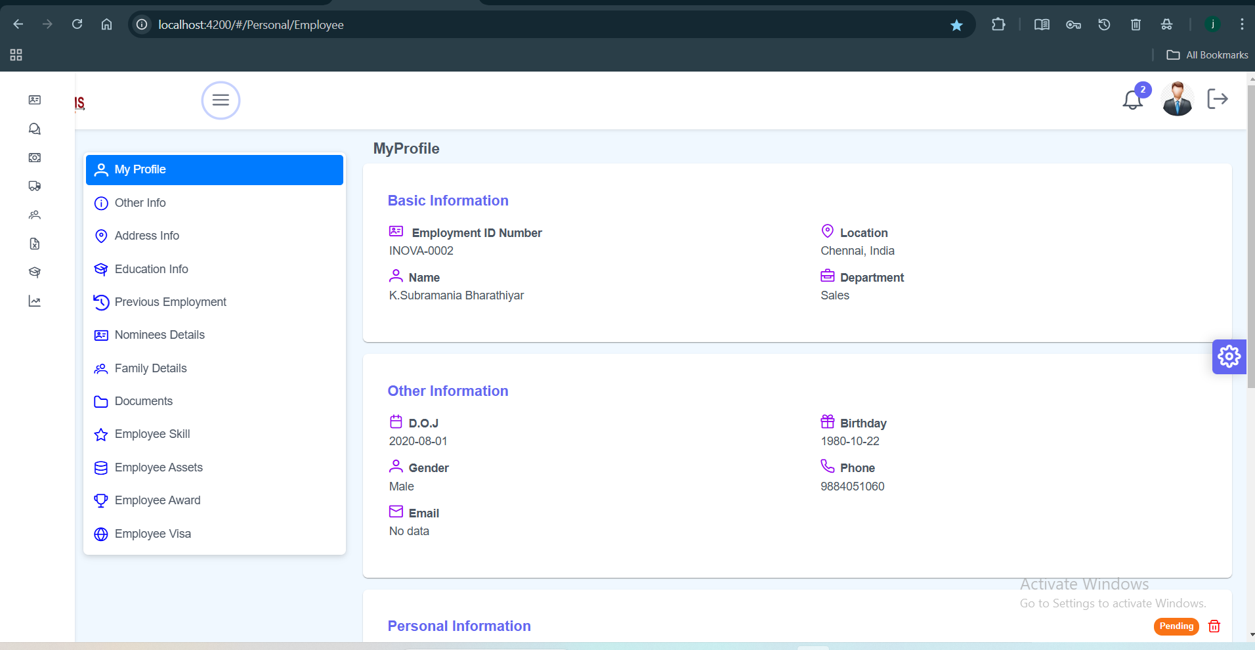The image size is (1255, 650).
Task: Go to Previous Employment
Action: coord(170,302)
